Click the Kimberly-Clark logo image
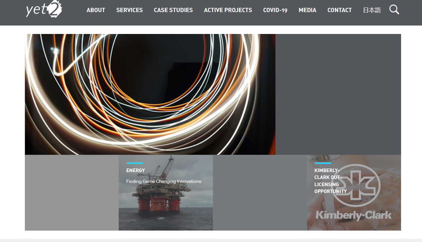The image size is (422, 242). click(354, 193)
